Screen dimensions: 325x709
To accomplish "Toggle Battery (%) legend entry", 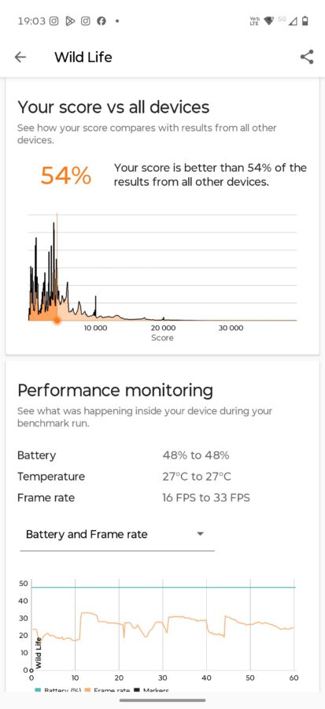I will pyautogui.click(x=53, y=690).
